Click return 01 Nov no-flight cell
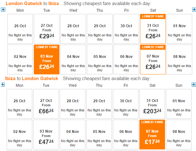This screenshot has width=196, height=151. pos(179,104)
